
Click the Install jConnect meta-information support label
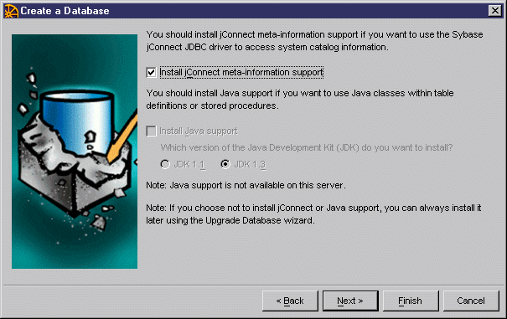(x=241, y=72)
